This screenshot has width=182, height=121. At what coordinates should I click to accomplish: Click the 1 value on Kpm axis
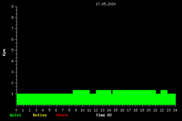pos(12,94)
